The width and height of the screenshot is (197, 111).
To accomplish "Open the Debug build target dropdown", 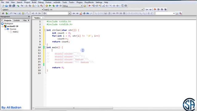I will [x=82, y=6].
